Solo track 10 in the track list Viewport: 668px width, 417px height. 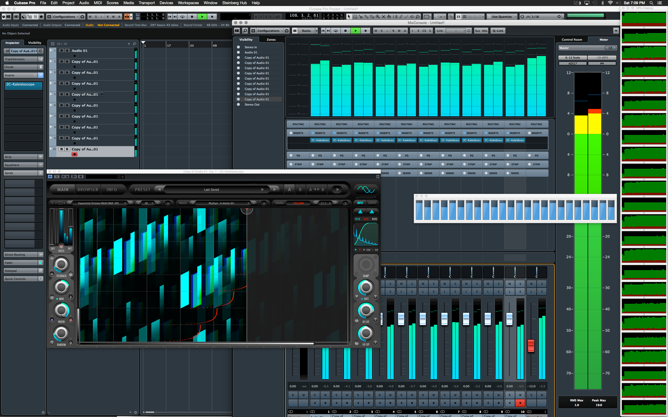click(67, 149)
